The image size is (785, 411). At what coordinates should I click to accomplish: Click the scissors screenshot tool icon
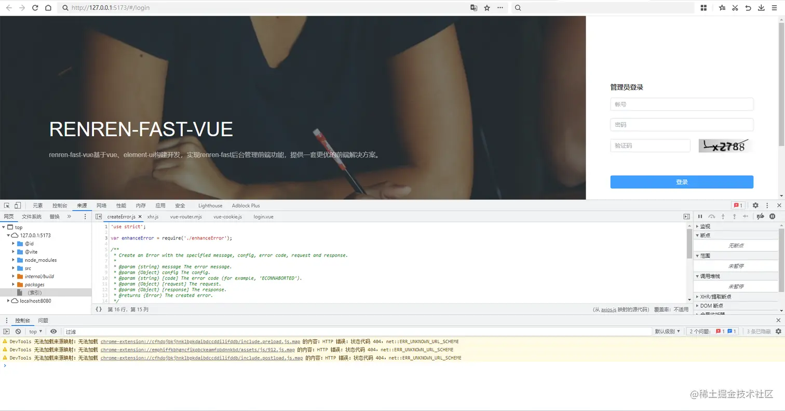[x=735, y=8]
